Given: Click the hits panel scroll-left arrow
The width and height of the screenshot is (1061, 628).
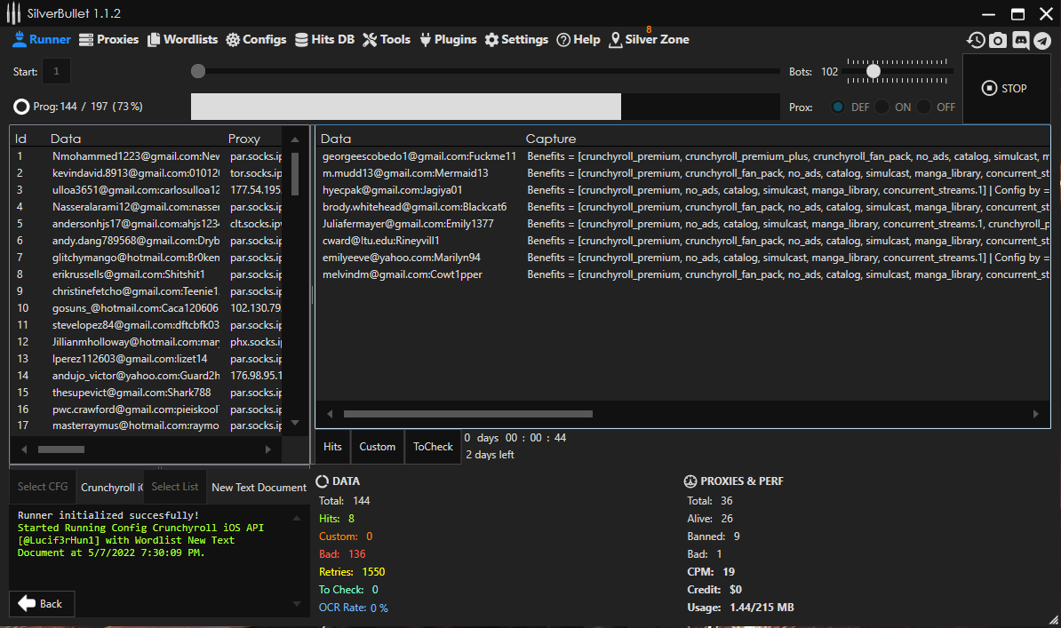Looking at the screenshot, I should point(331,414).
